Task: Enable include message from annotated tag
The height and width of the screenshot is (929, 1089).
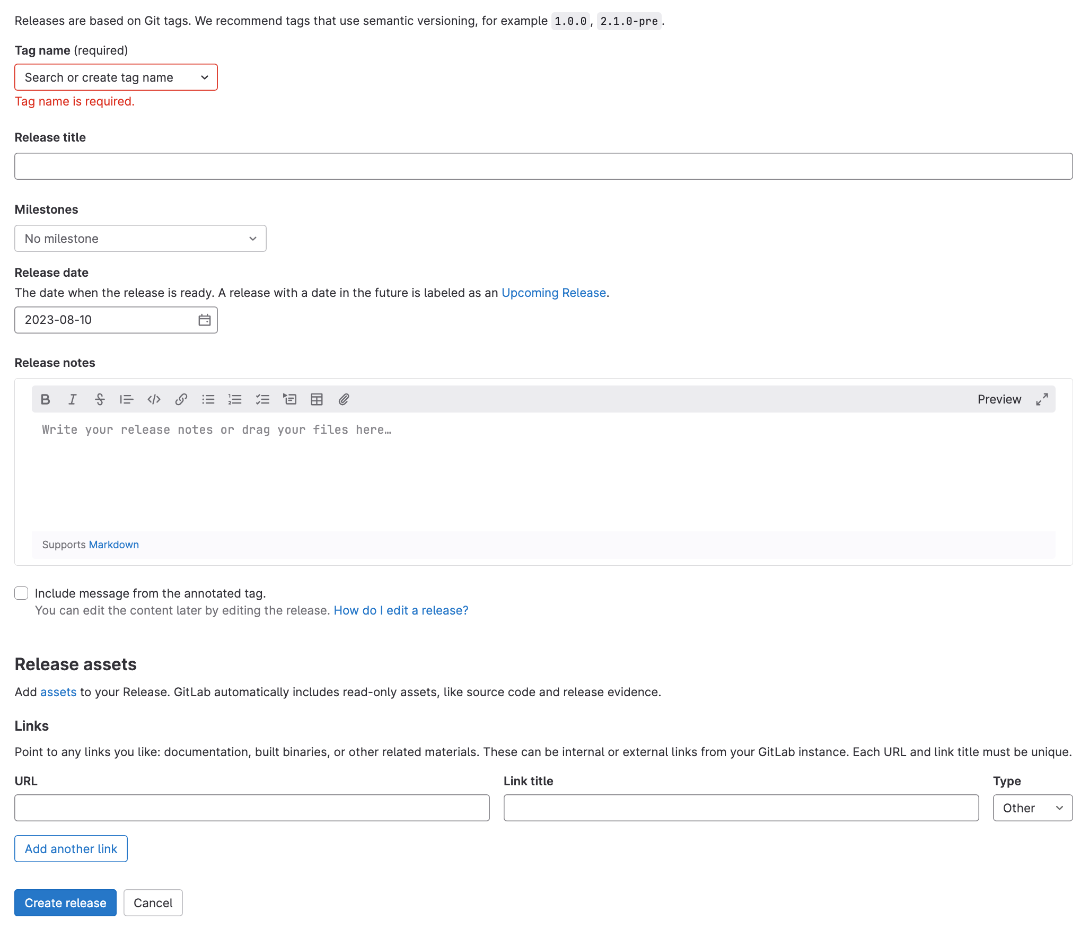Action: point(21,593)
